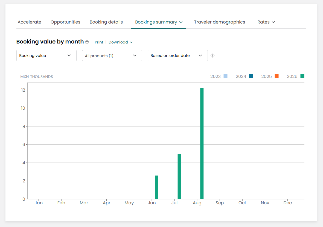Expand the Rates chevron arrow
This screenshot has width=323, height=227.
point(273,22)
